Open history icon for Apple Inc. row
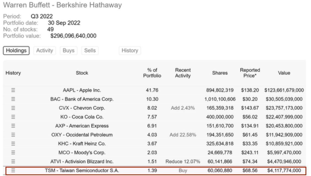 tap(13, 90)
